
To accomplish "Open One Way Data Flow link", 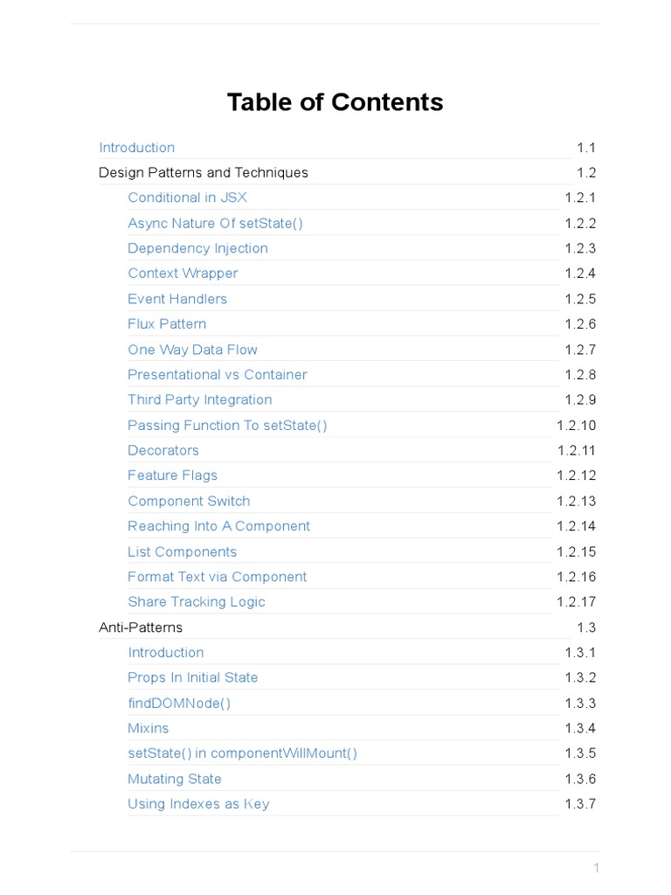I will point(192,350).
